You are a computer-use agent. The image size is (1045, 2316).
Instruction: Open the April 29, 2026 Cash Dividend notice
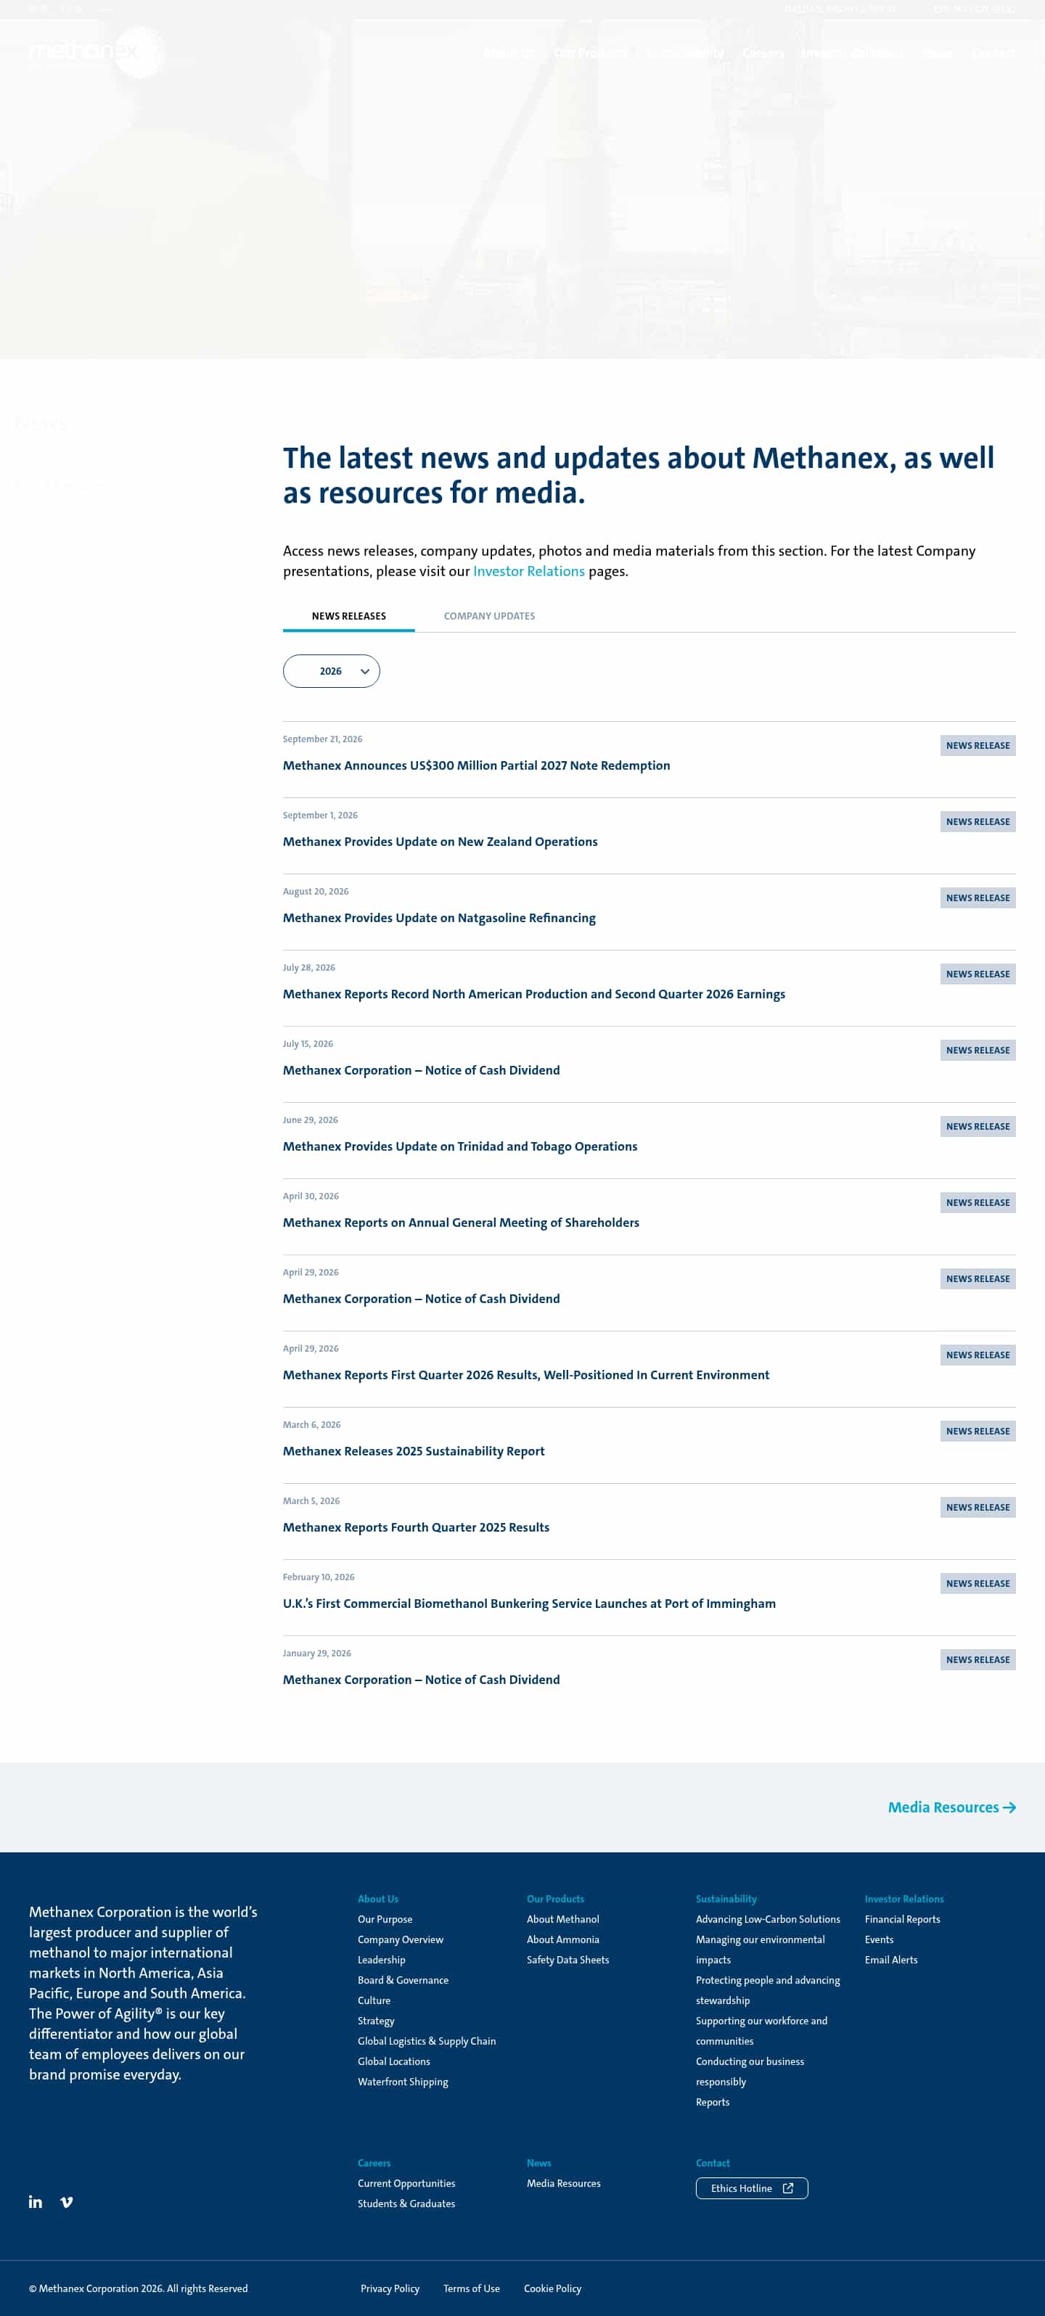click(422, 1298)
